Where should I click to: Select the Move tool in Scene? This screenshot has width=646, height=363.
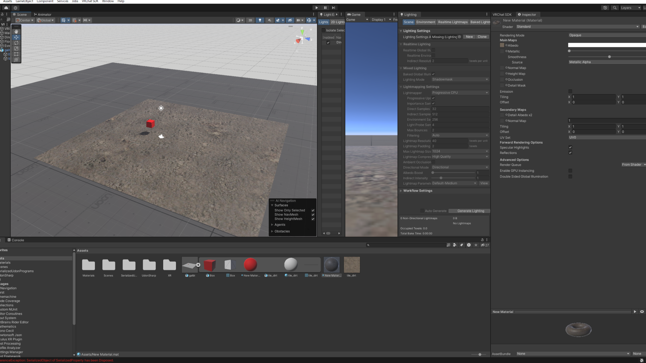tap(16, 37)
